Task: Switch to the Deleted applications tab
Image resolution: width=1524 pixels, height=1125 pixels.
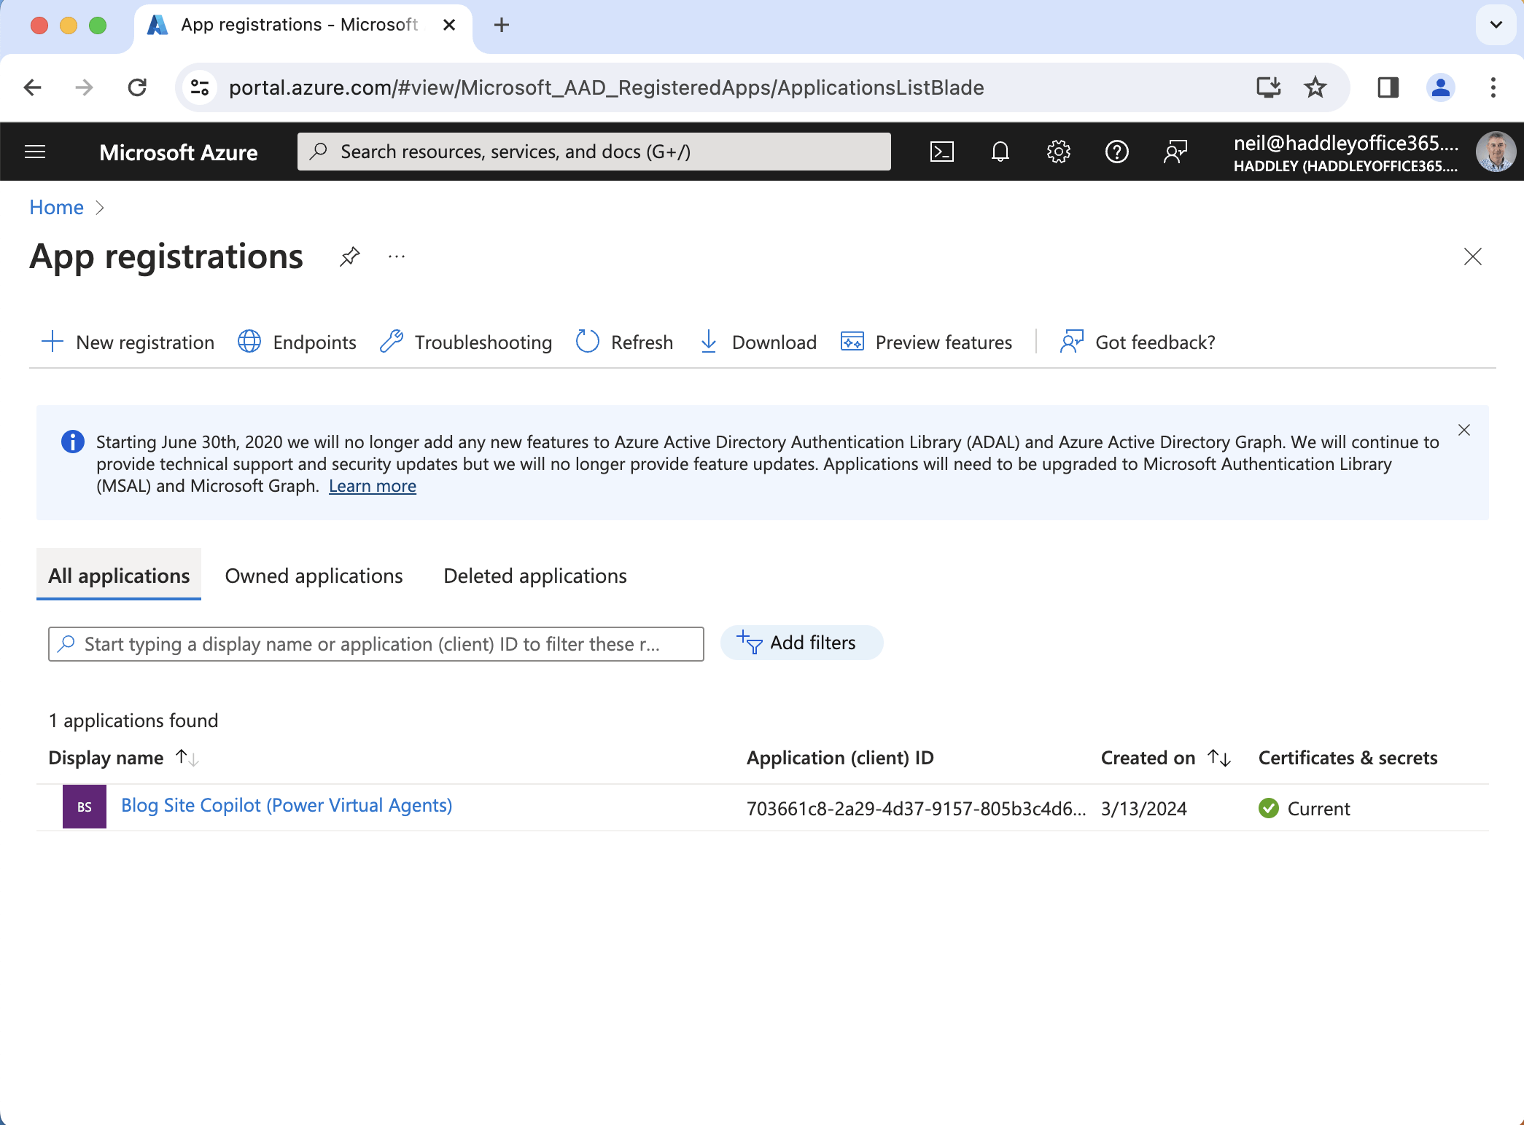Action: coord(534,576)
